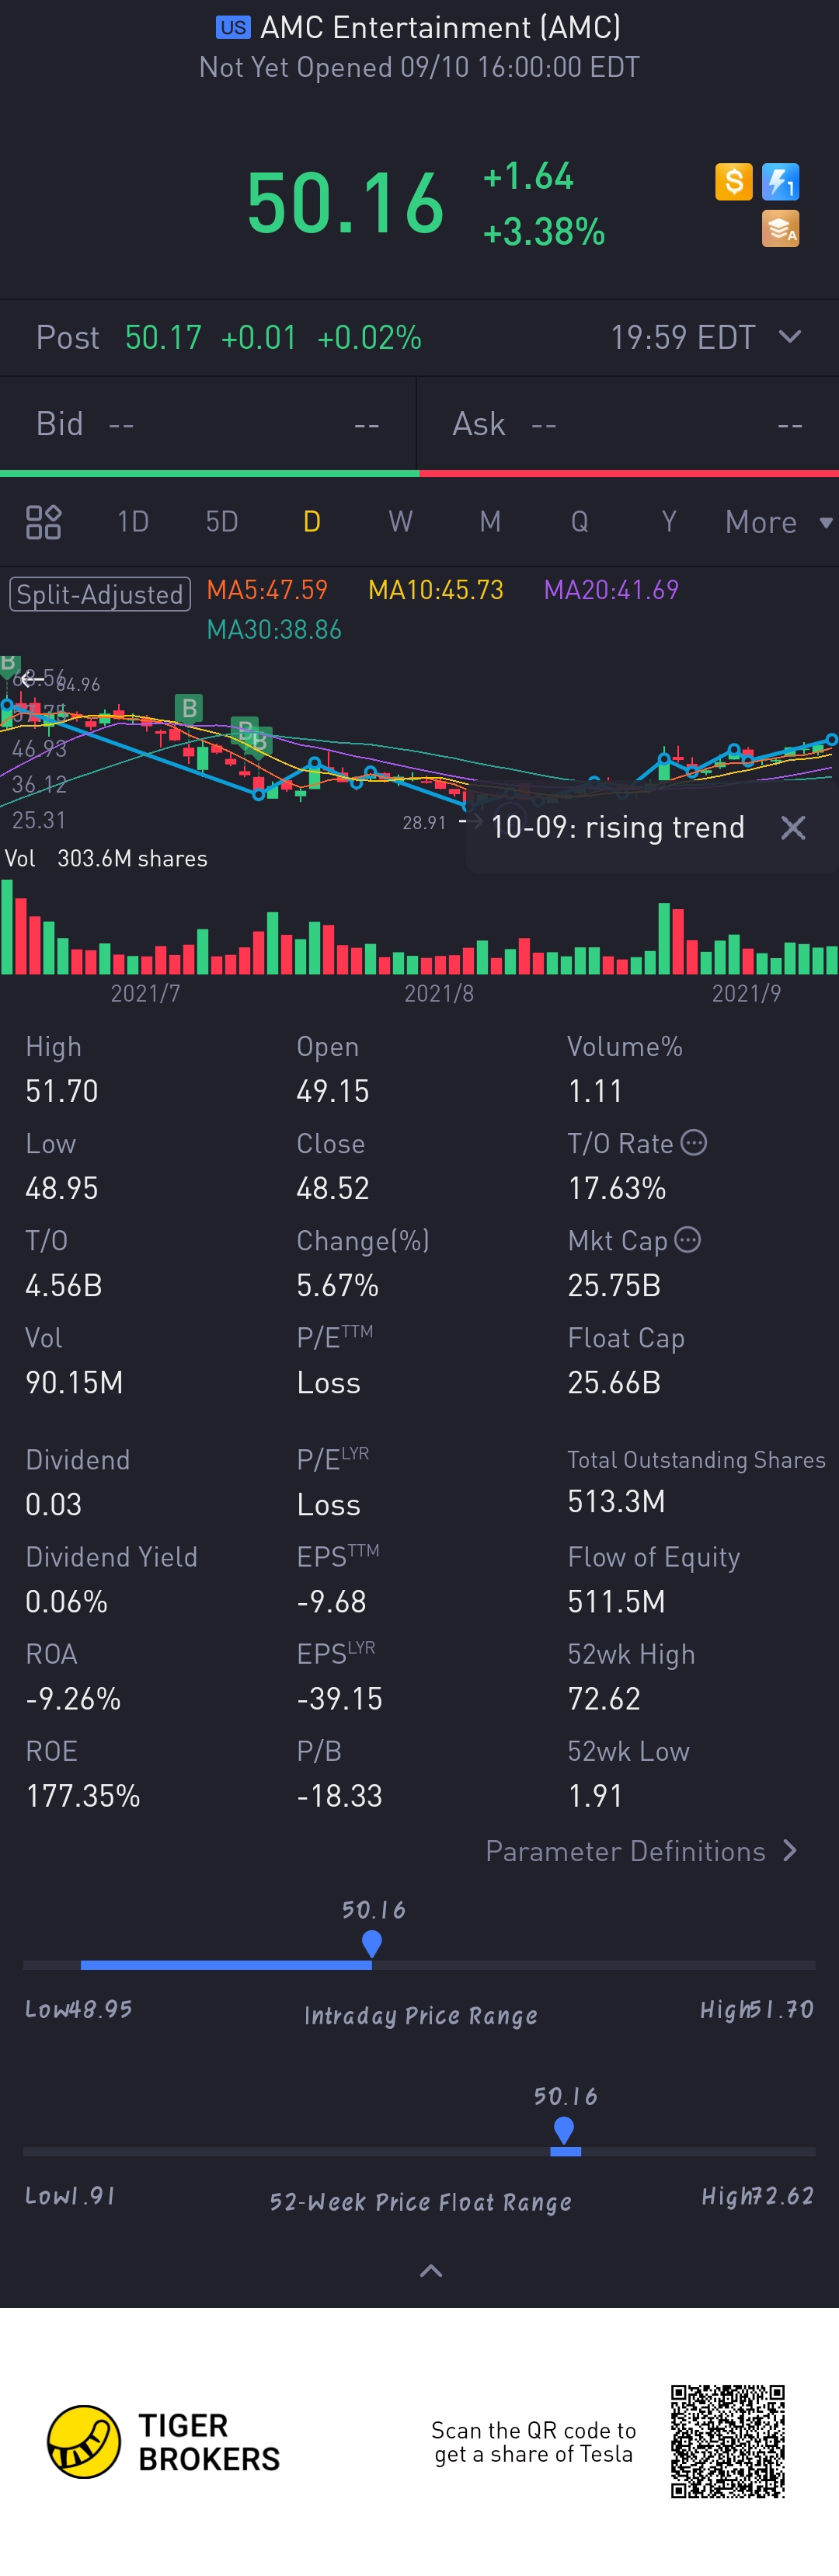Image resolution: width=839 pixels, height=2576 pixels.
Task: Tap the Change(%) value 5.67%
Action: point(337,1285)
